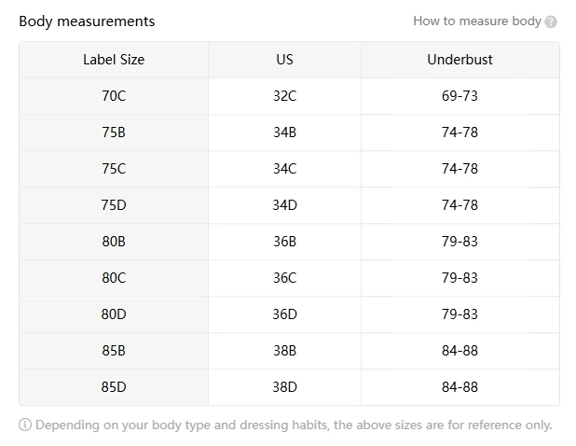Image resolution: width=576 pixels, height=446 pixels.
Task: Click the Underbust column header
Action: tap(459, 60)
